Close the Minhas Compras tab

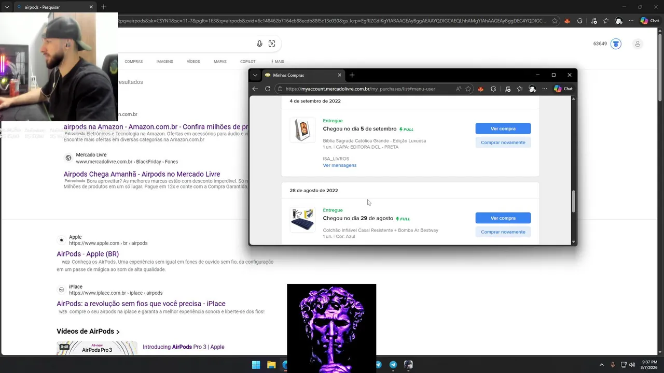click(x=340, y=75)
